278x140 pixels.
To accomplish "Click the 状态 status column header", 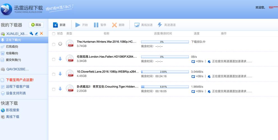I will pos(60,34).
